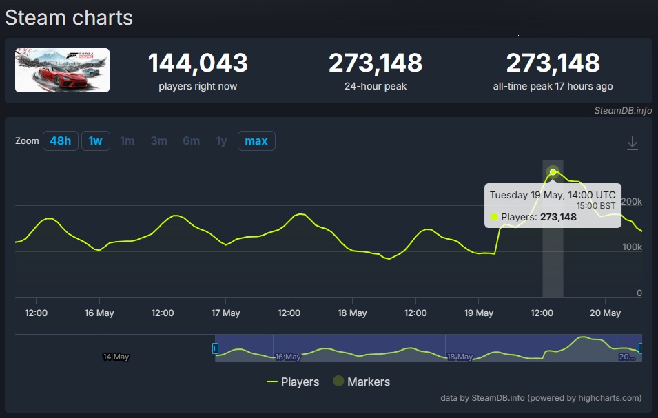
Task: Click the selected range area in navigator
Action: [428, 348]
